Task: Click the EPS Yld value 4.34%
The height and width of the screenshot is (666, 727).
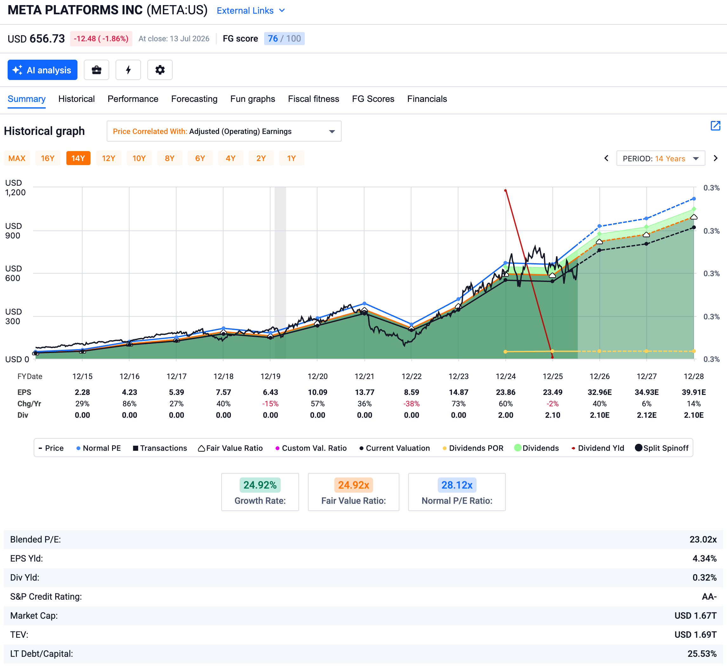Action: coord(705,559)
